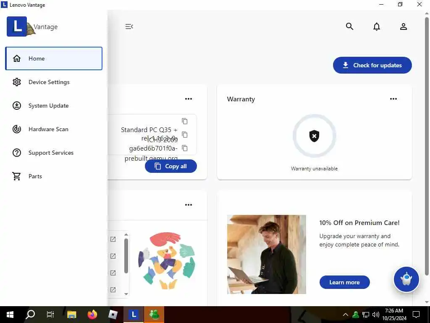Open device info card three-dot menu

pyautogui.click(x=189, y=99)
